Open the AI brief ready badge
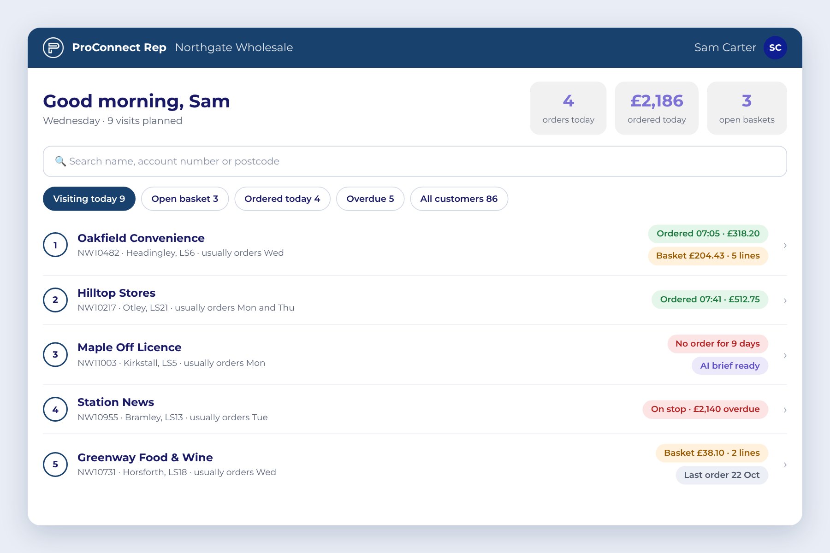The image size is (830, 553). [x=729, y=366]
